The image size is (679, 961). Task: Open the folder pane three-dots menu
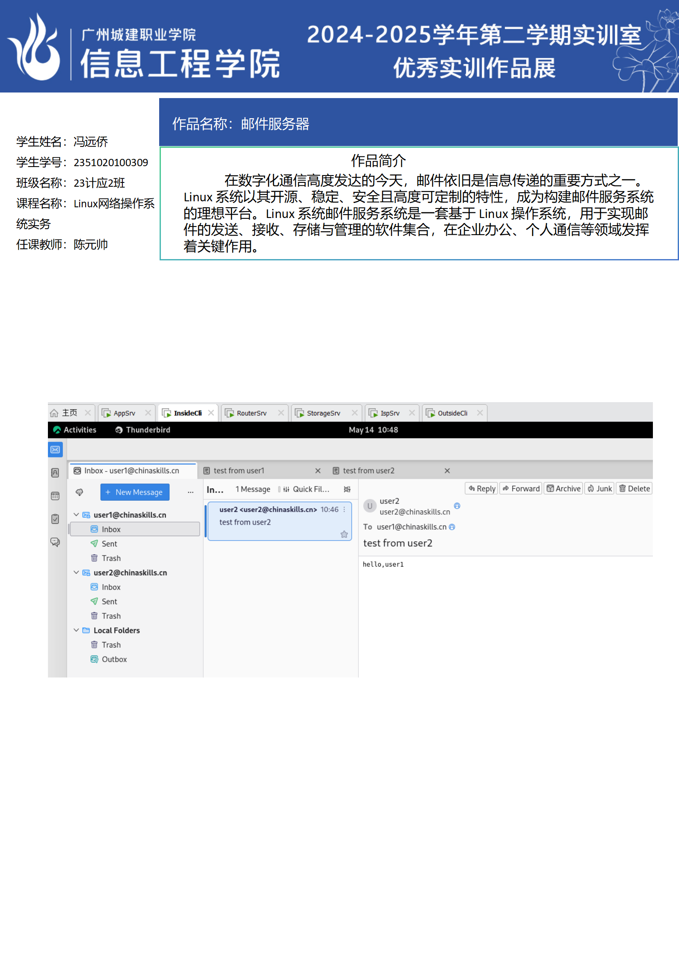[190, 492]
